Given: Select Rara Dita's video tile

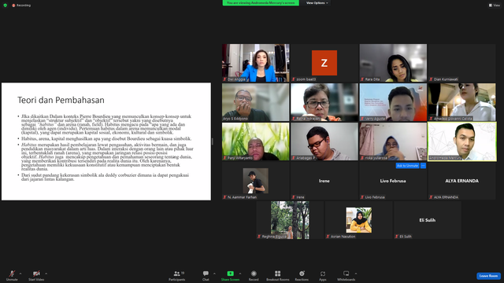Looking at the screenshot, I should coord(393,63).
